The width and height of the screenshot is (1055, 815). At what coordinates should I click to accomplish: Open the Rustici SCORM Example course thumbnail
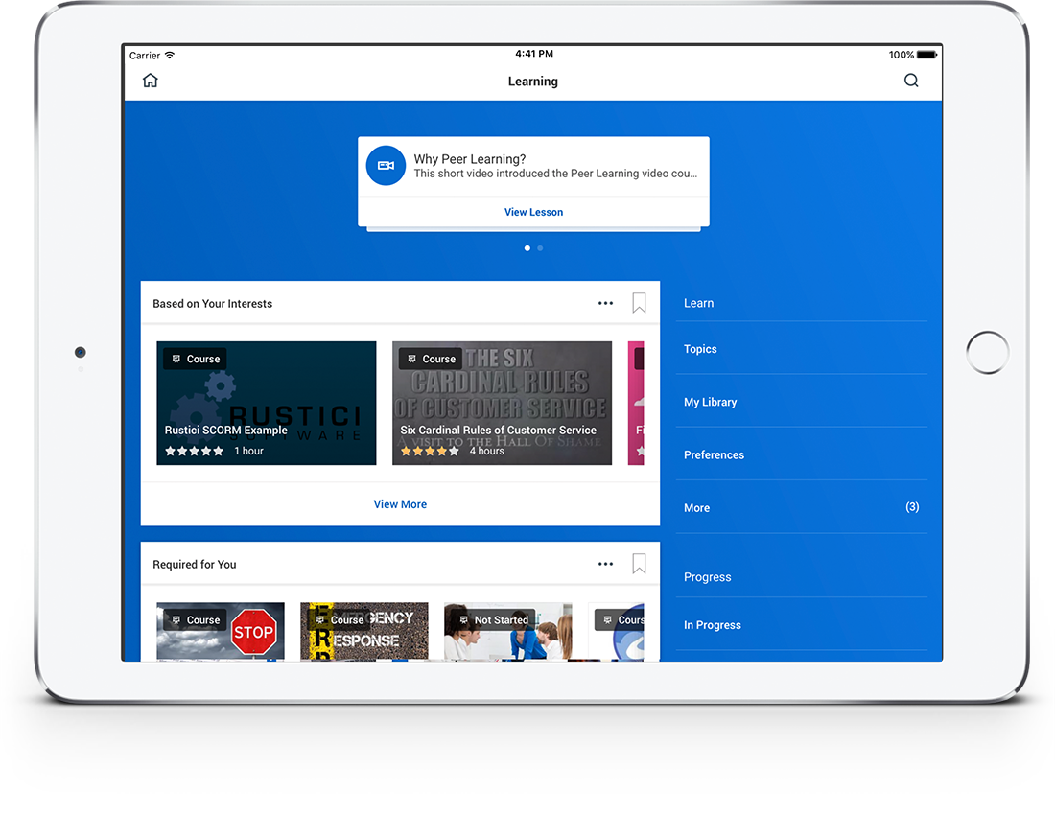(x=267, y=403)
